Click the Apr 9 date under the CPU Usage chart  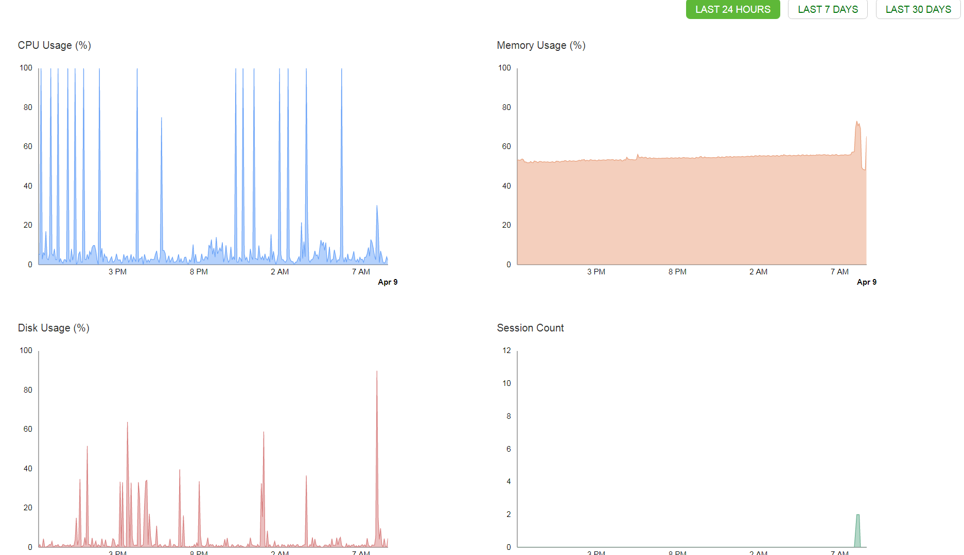point(388,282)
